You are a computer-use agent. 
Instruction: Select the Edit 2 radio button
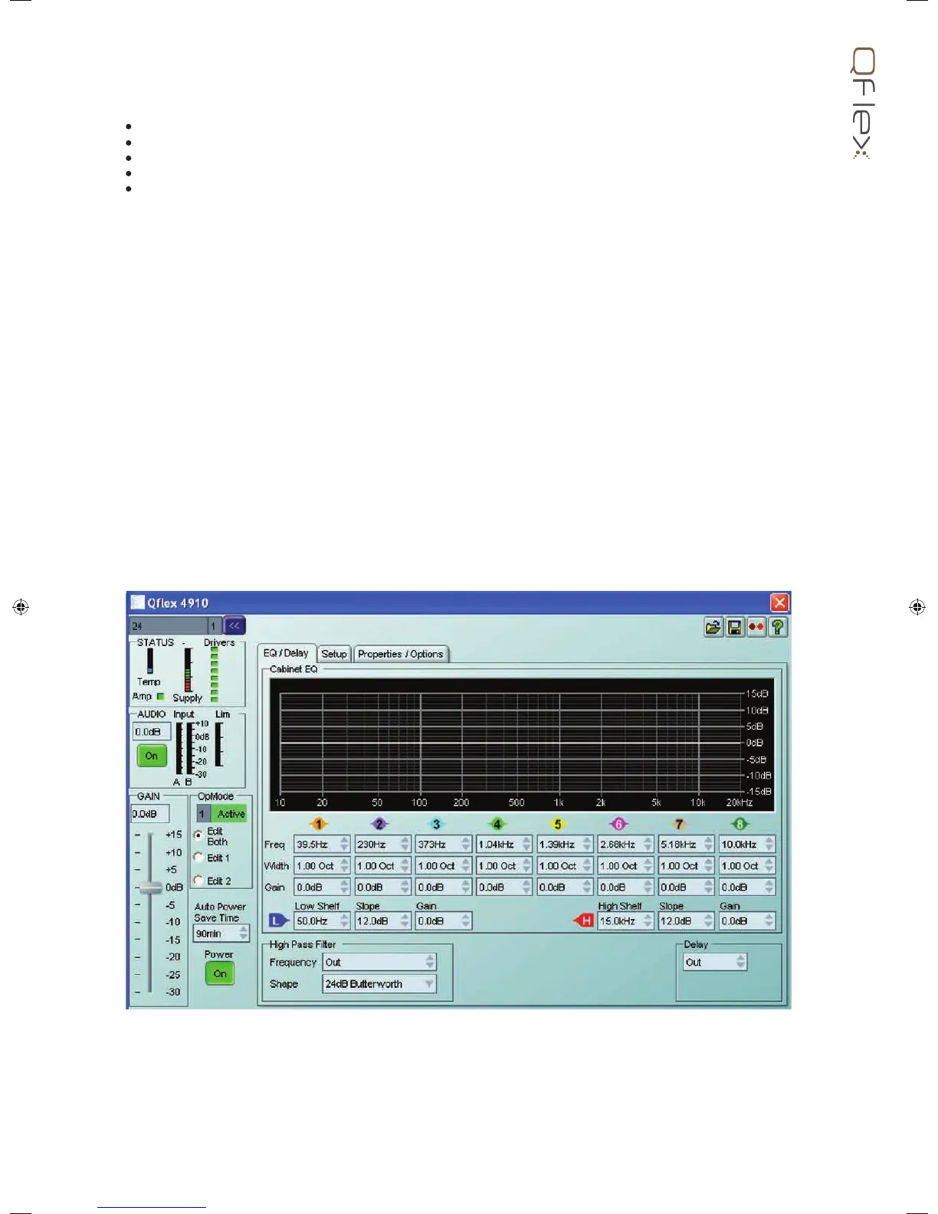pyautogui.click(x=198, y=880)
